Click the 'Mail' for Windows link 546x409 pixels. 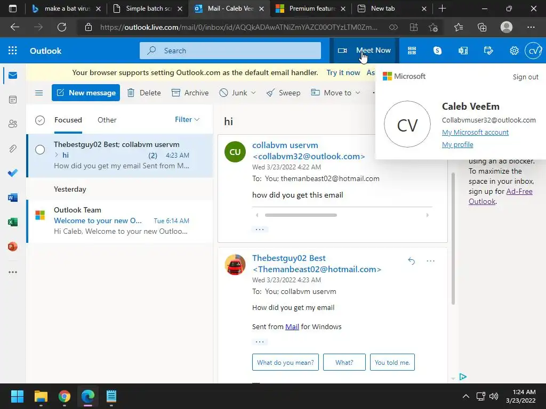292,326
